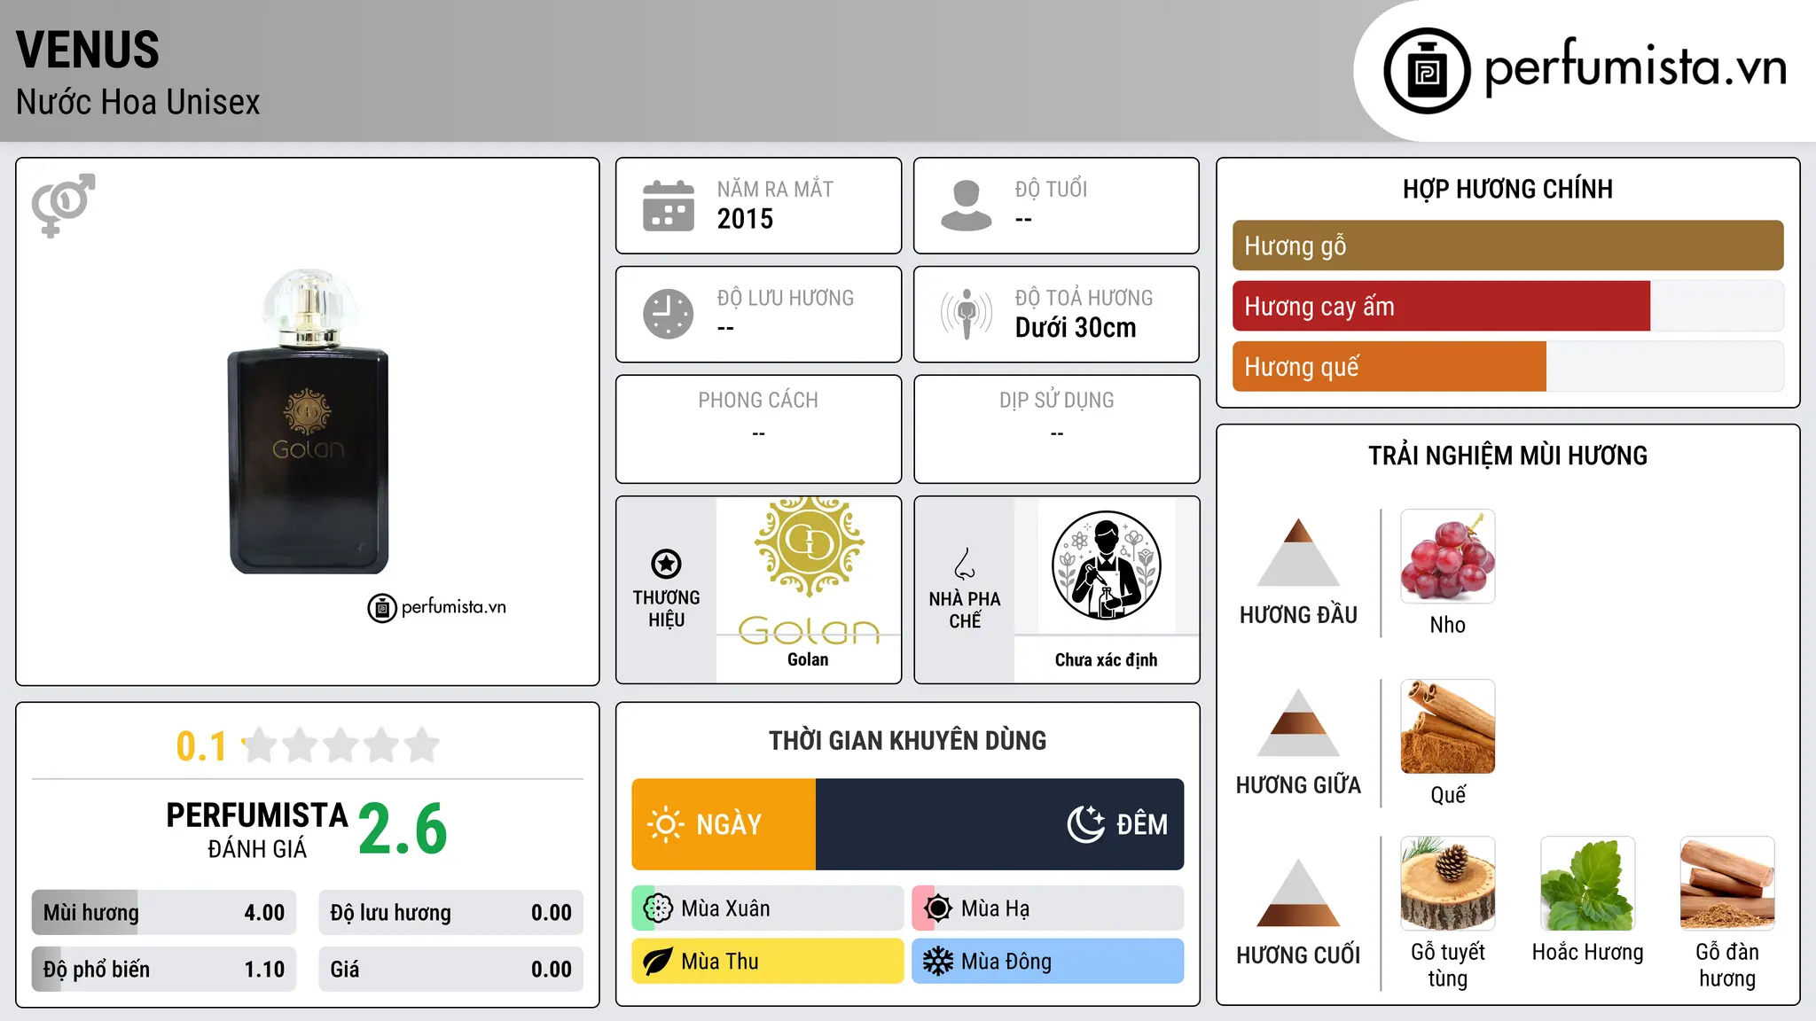Choose the Mùa Hạ season bar
The width and height of the screenshot is (1816, 1021).
(1048, 908)
